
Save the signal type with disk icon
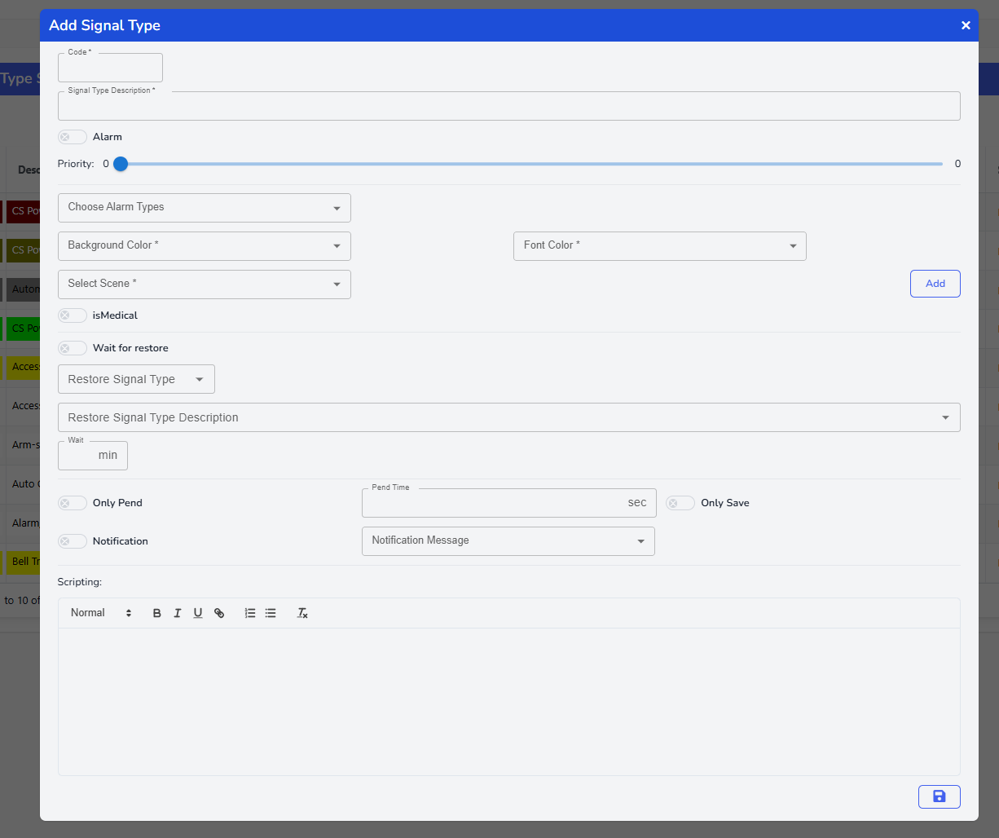(939, 796)
